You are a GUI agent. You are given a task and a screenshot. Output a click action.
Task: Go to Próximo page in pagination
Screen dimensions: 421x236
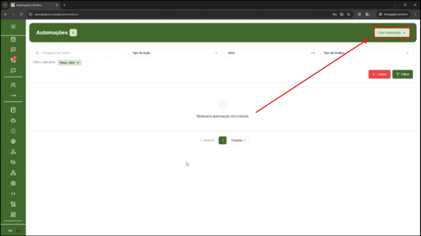point(239,140)
